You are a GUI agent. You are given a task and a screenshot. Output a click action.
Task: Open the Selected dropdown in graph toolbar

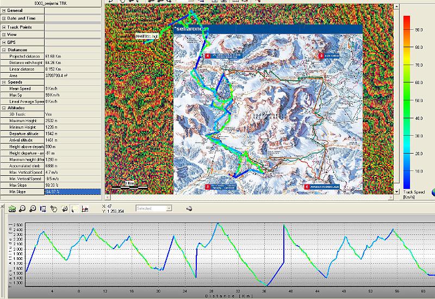tap(154, 208)
